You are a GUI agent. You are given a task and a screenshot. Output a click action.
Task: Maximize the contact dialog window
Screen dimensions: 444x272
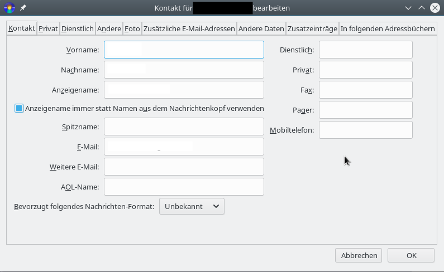422,8
